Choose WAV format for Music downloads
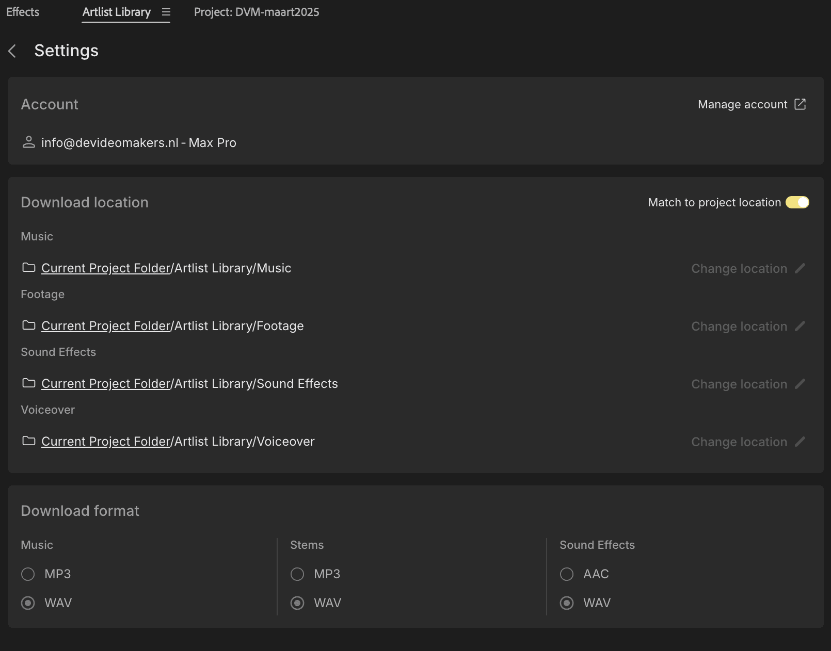The width and height of the screenshot is (831, 651). click(28, 603)
